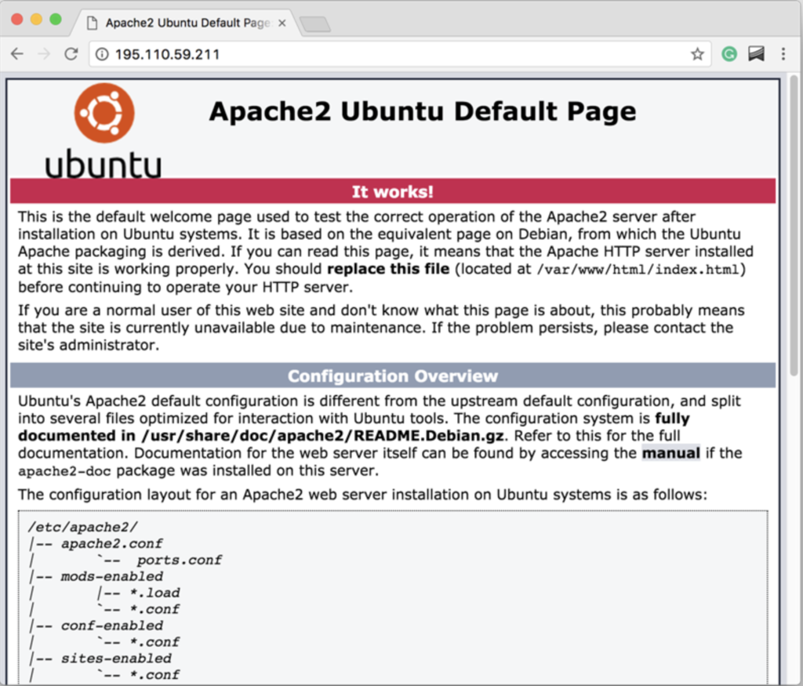The height and width of the screenshot is (686, 803).
Task: Open the manual link in the Configuration Overview
Action: point(671,453)
